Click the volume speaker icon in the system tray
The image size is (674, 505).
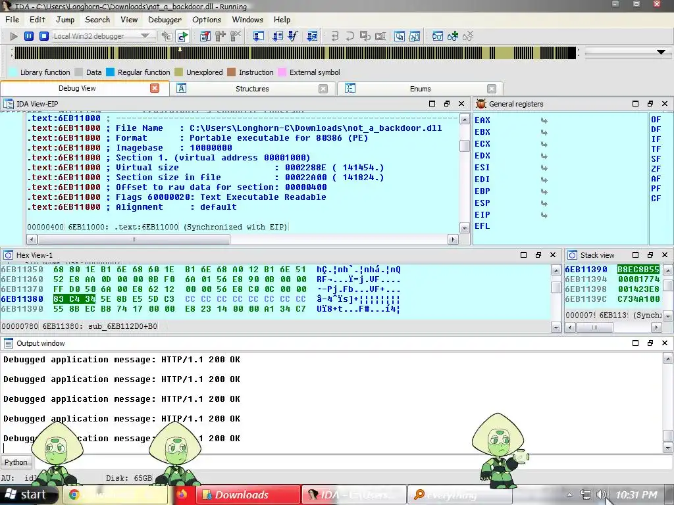(601, 494)
